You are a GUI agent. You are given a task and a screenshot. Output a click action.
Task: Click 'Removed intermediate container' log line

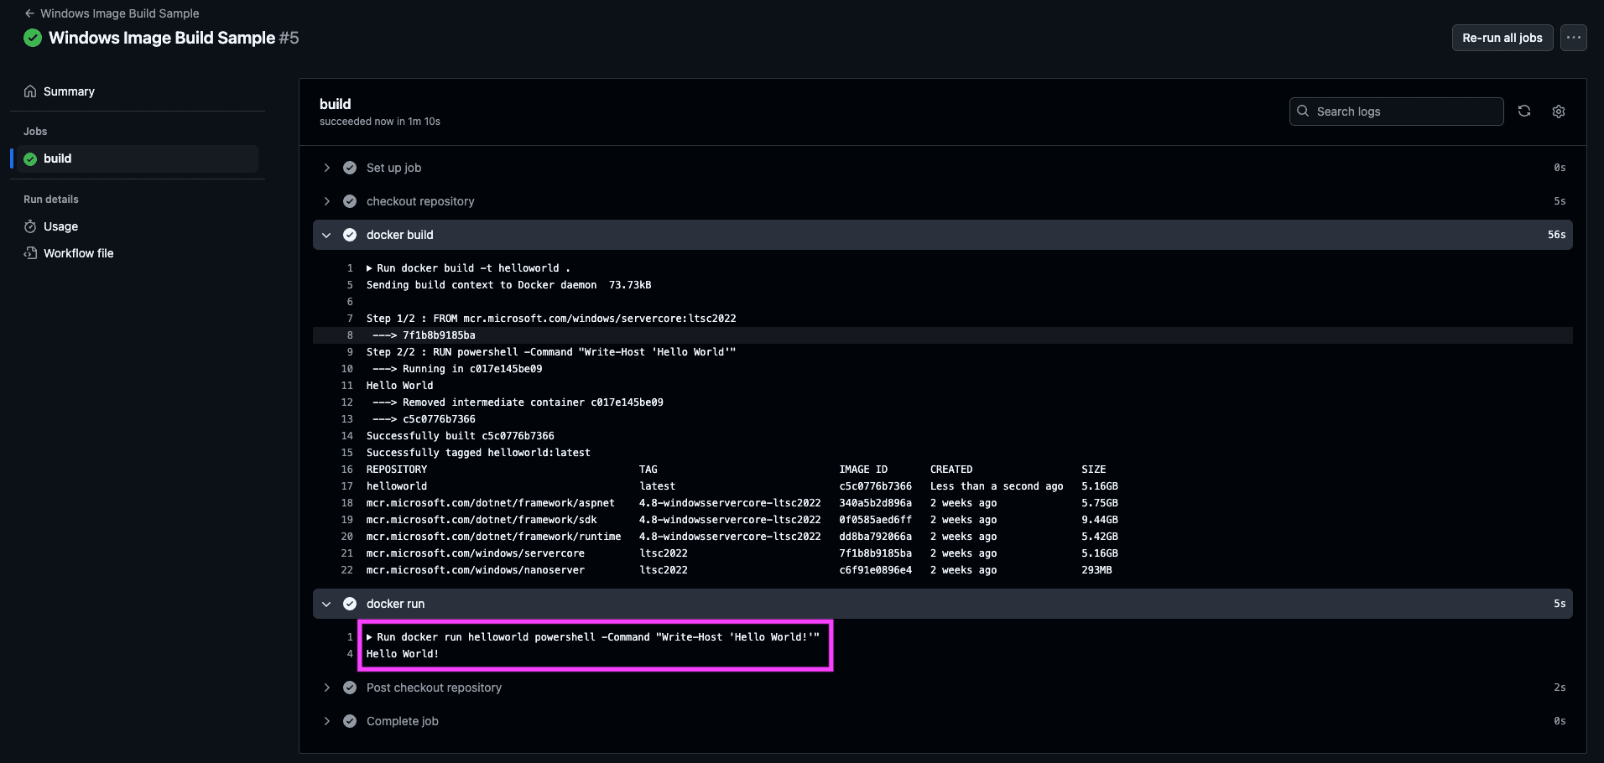coord(518,402)
